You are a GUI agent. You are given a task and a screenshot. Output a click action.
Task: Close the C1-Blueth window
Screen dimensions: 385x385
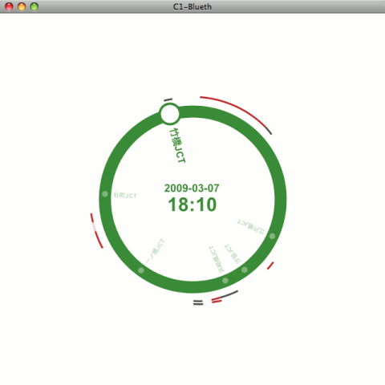pyautogui.click(x=9, y=6)
